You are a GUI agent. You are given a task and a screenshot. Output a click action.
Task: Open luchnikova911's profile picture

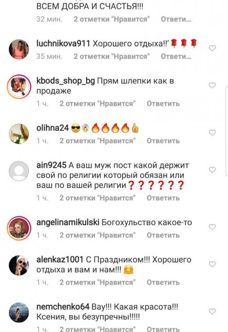point(19,49)
